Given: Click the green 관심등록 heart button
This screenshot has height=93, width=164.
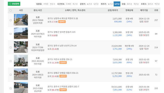Looking at the screenshot, I should [x=14, y=4].
